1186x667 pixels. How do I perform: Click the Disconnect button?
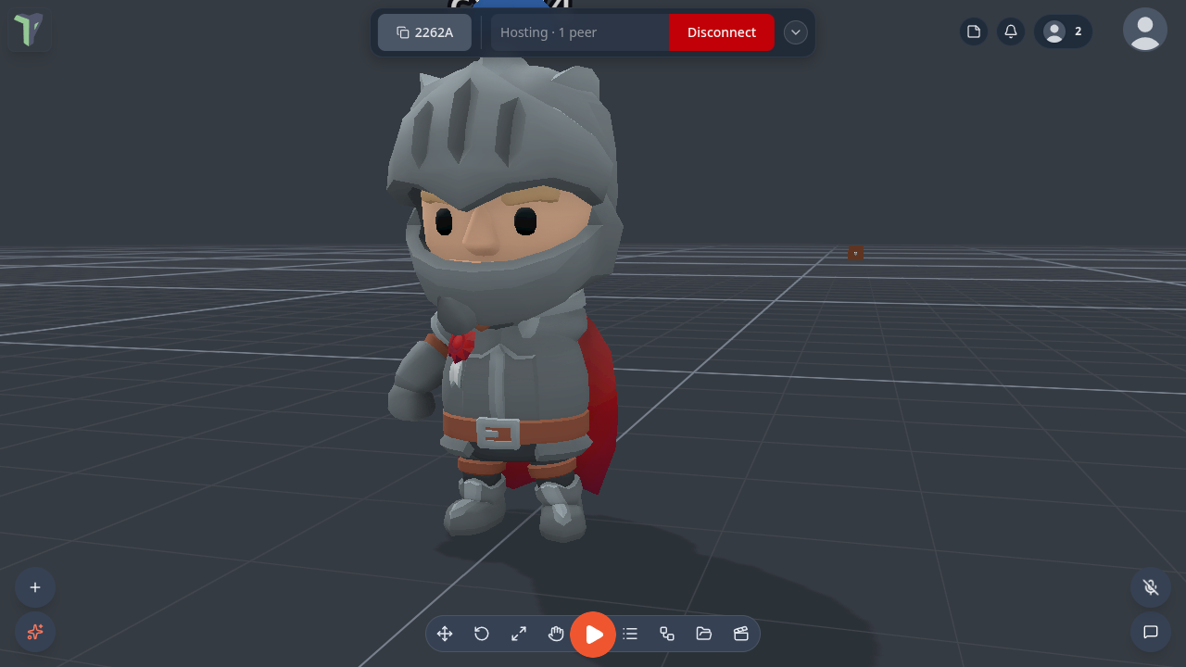(721, 32)
